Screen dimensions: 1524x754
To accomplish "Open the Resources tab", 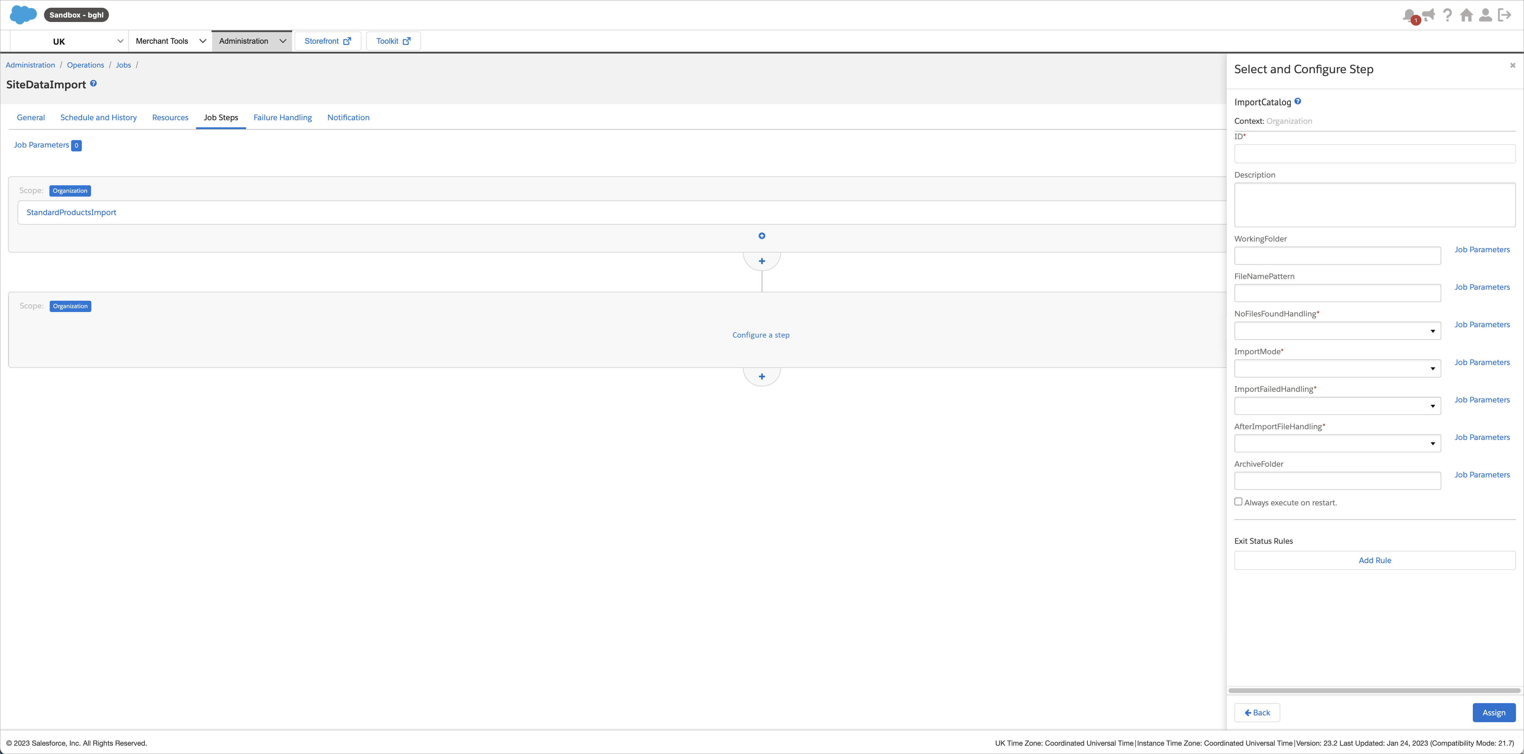I will [170, 118].
